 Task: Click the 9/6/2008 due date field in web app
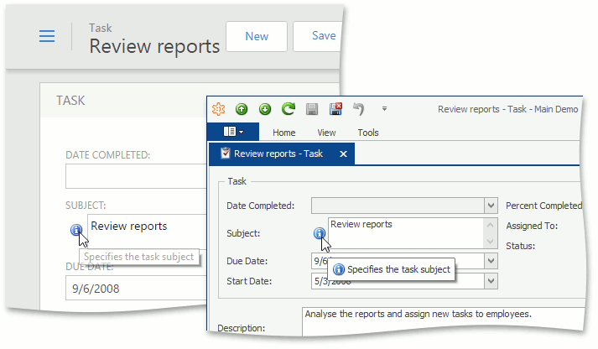pos(136,288)
